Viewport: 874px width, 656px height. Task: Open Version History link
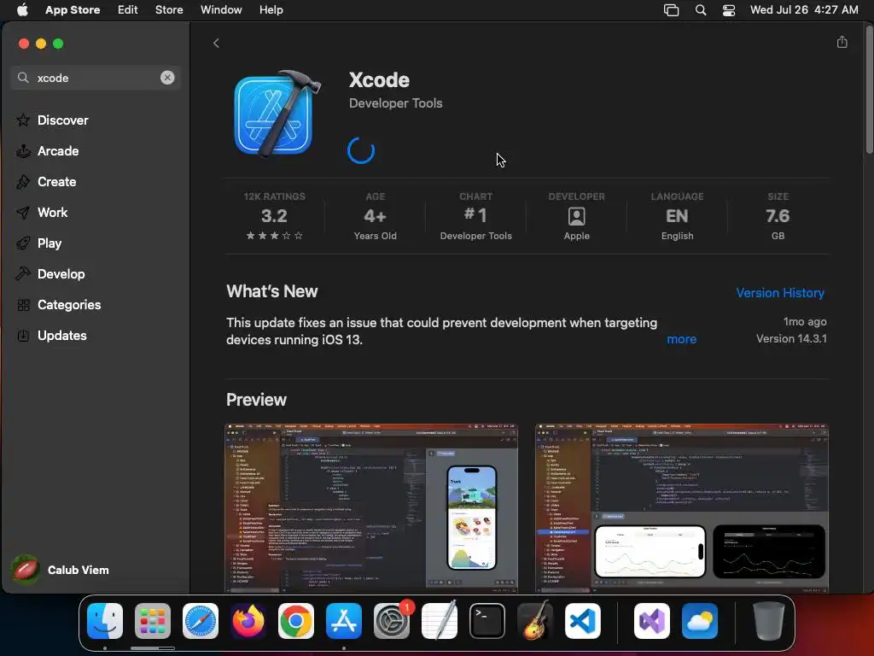780,293
